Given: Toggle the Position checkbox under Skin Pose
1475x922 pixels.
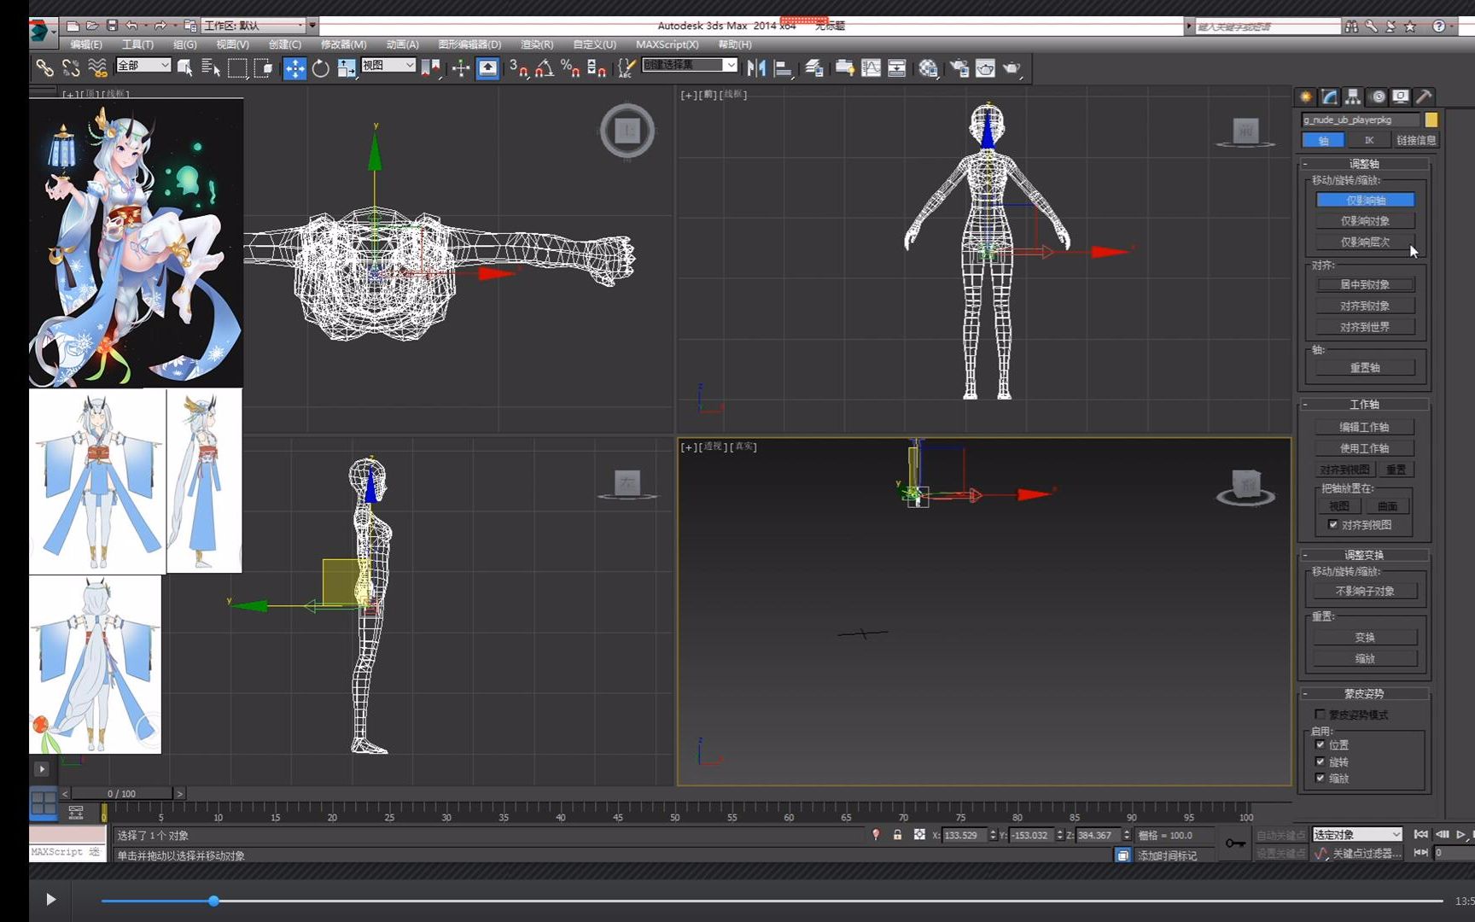Looking at the screenshot, I should pyautogui.click(x=1321, y=744).
